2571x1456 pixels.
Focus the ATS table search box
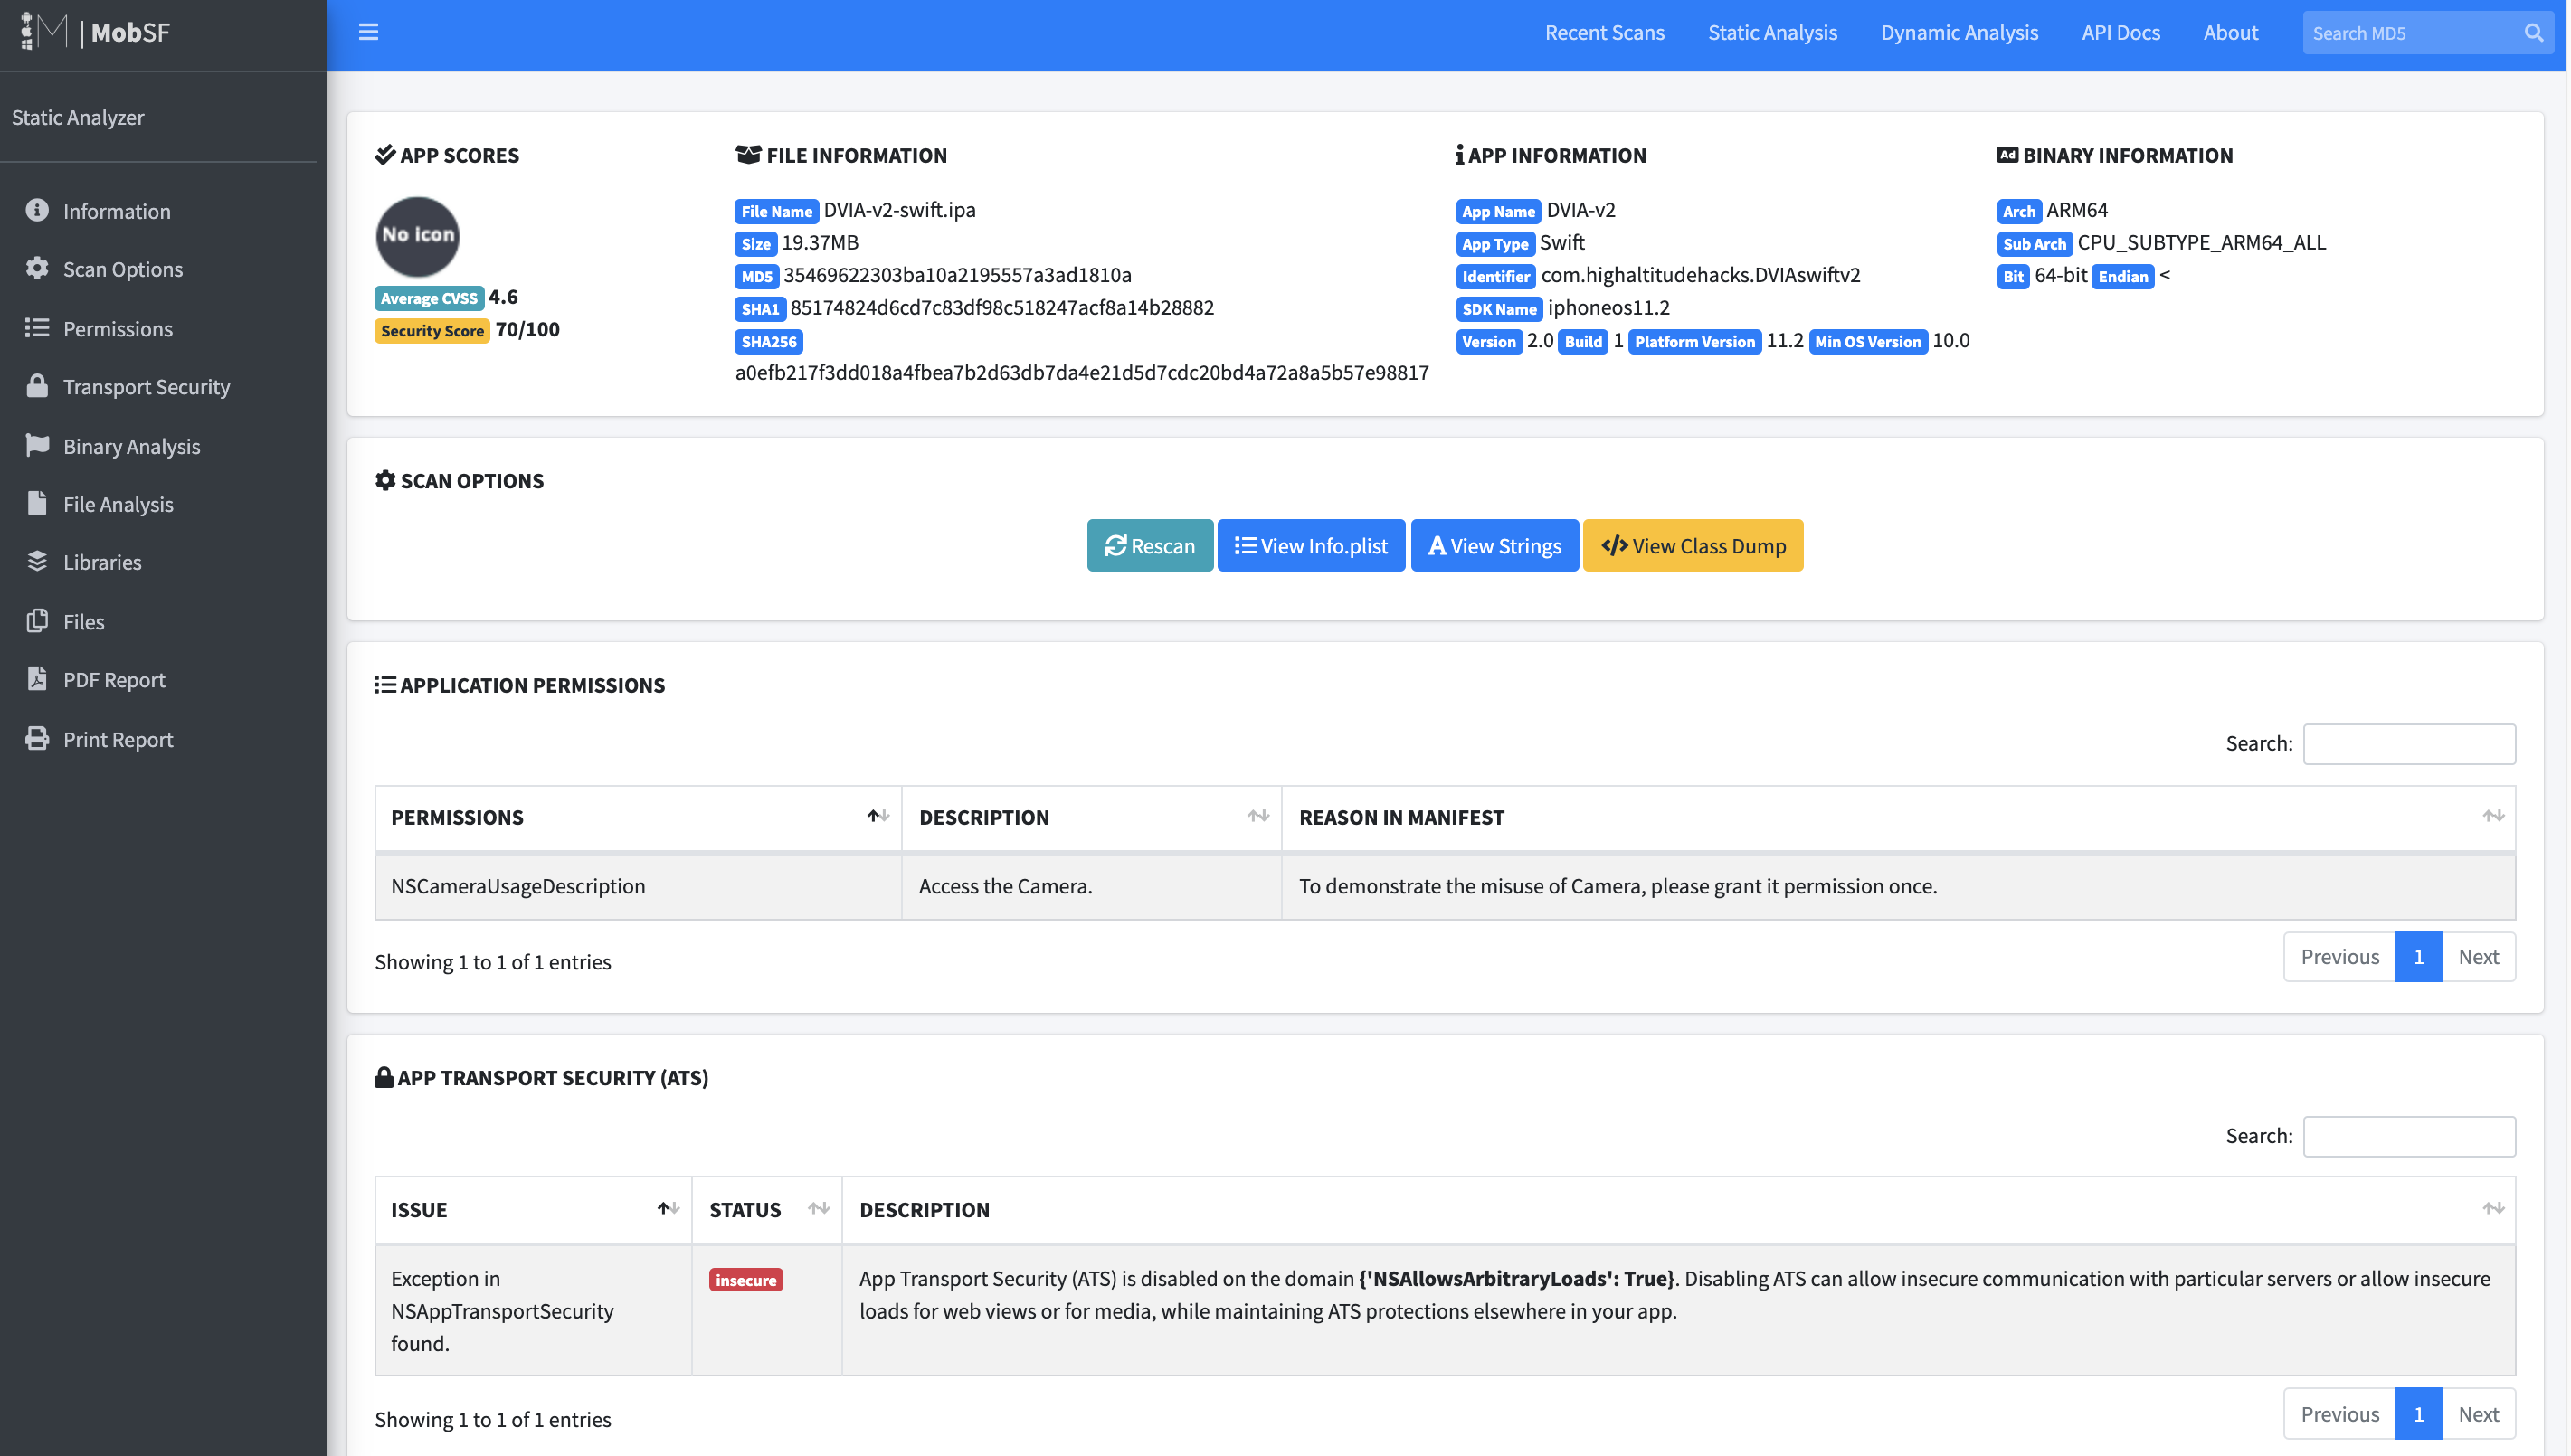tap(2408, 1135)
